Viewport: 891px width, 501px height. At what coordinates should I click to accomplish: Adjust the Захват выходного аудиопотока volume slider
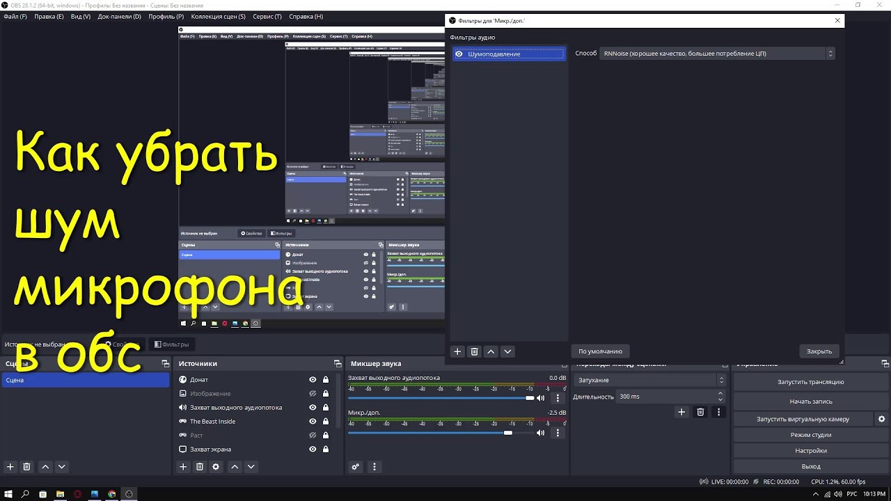(441, 398)
